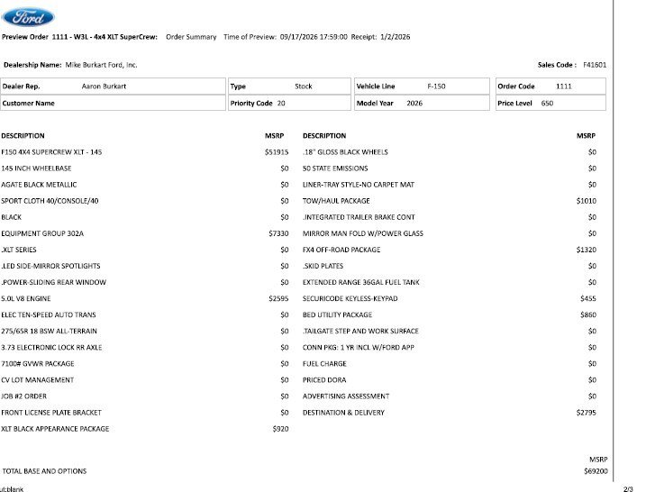Click the Priority Code field
Image resolution: width=646 pixels, height=492 pixels.
pos(289,103)
